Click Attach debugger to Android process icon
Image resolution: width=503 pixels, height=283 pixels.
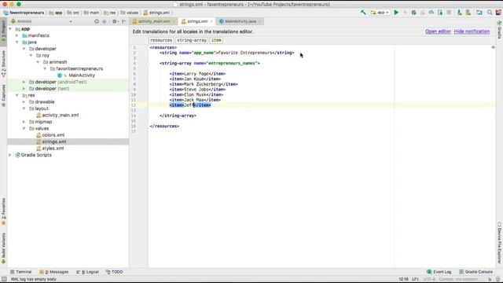coord(440,13)
